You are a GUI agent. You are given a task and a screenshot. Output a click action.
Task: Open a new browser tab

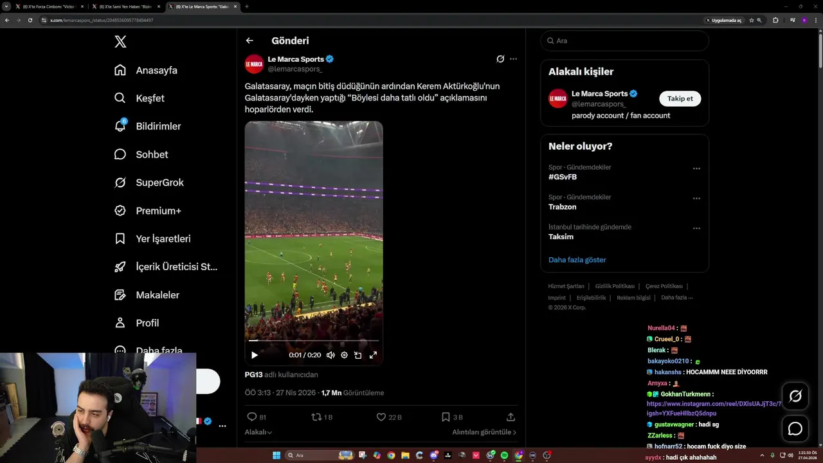click(247, 6)
